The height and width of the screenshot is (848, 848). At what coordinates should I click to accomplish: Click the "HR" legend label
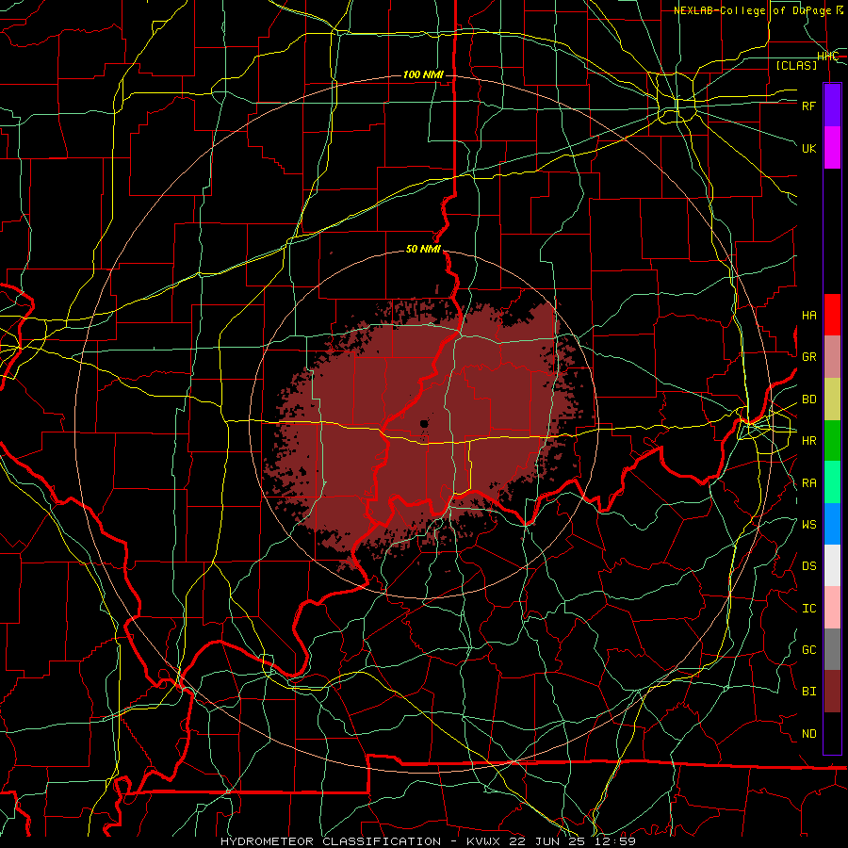(809, 441)
